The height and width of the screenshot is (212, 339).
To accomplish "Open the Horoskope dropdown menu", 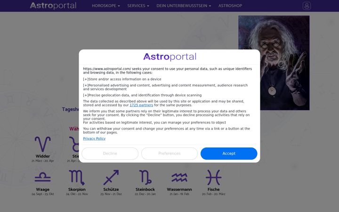I will point(106,6).
